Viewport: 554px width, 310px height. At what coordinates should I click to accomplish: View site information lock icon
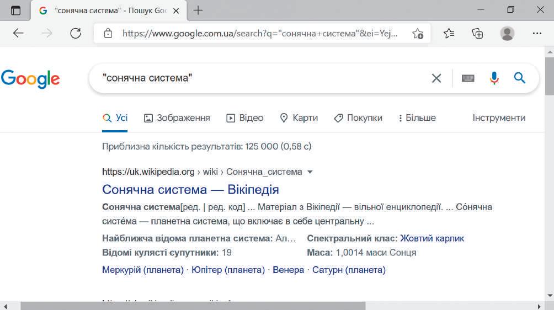[108, 34]
